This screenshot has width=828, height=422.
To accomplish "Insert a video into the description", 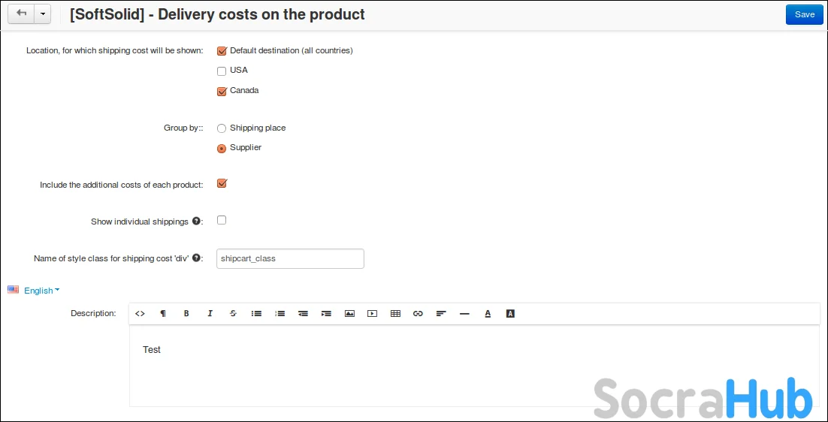I will 372,314.
